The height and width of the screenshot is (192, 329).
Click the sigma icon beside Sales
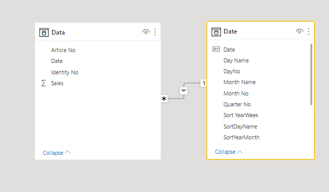coord(44,83)
